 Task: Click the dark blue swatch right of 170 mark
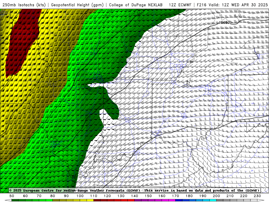pyautogui.click(x=179, y=200)
